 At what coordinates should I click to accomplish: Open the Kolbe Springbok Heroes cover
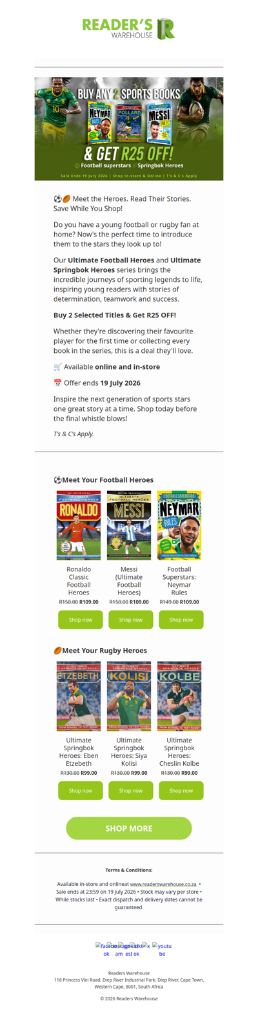tap(179, 696)
